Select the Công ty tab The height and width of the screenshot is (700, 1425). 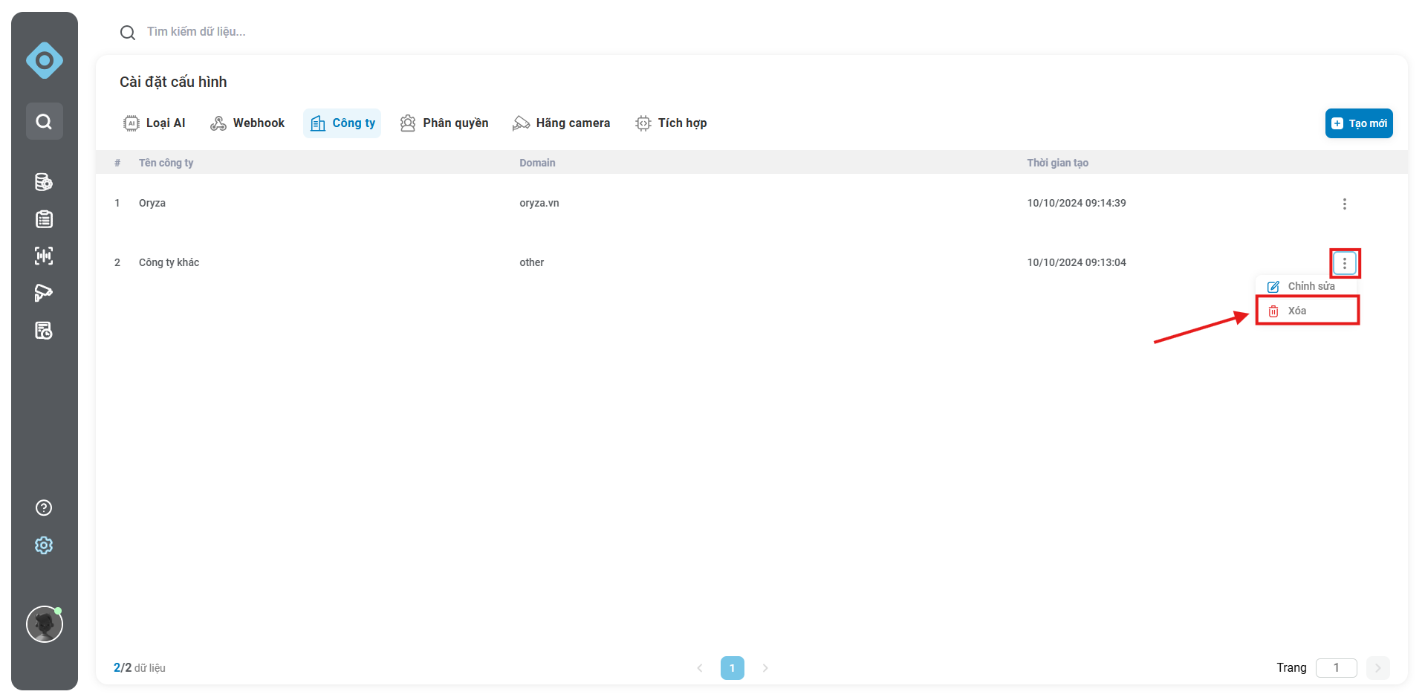pyautogui.click(x=343, y=123)
